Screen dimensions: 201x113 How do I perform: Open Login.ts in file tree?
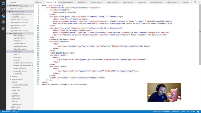(17, 60)
